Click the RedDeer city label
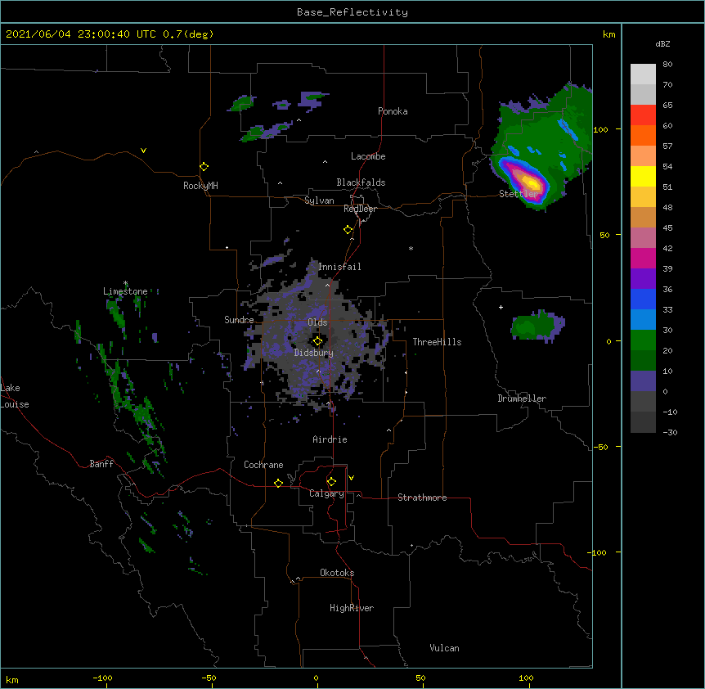Viewport: 705px width, 689px height. (360, 209)
